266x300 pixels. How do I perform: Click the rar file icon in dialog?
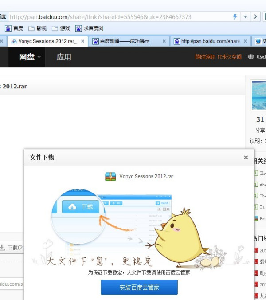[x=110, y=176]
